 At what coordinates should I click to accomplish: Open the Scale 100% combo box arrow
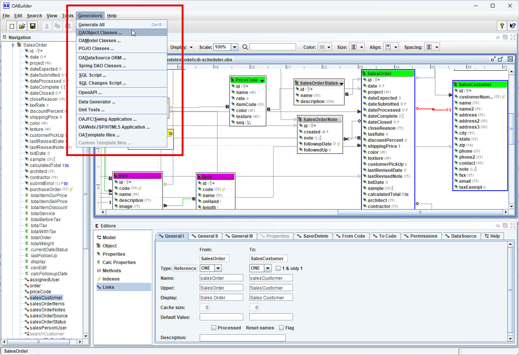coord(235,47)
